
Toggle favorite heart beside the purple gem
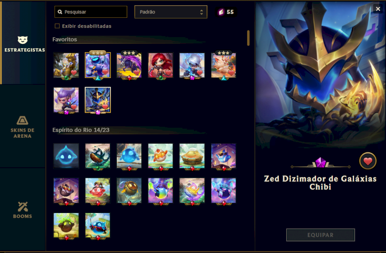coord(368,161)
